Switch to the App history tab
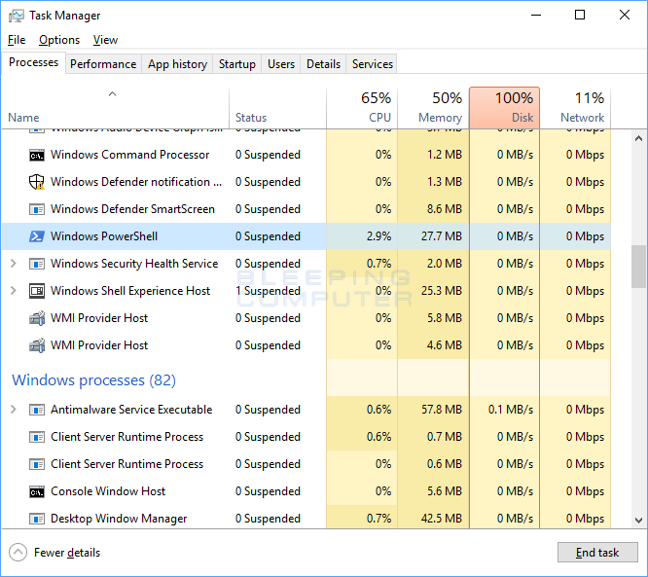This screenshot has height=577, width=648. click(177, 64)
